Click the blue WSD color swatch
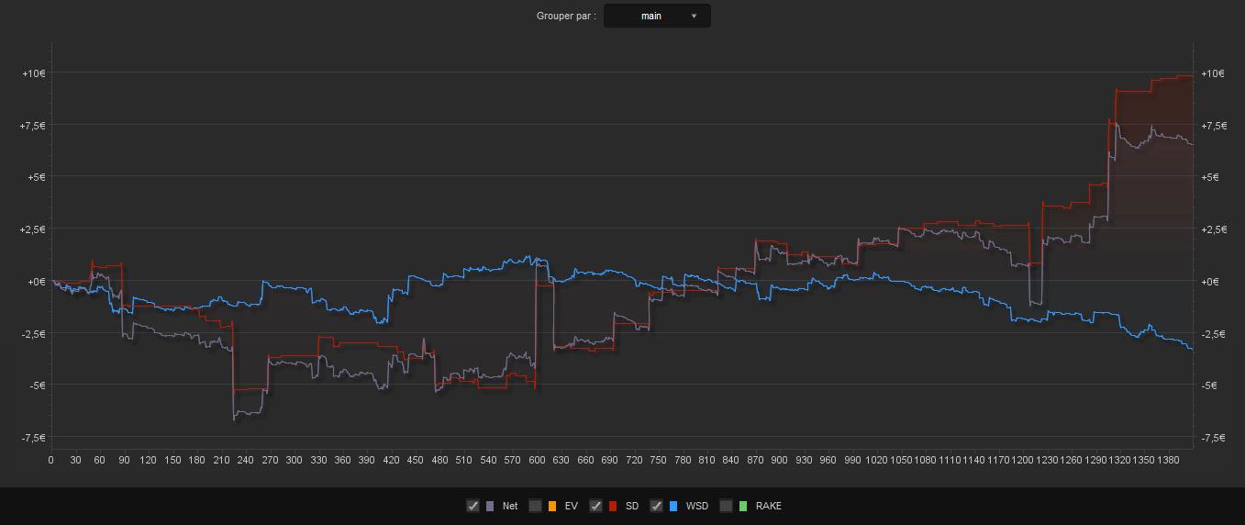Screen dimensions: 1245x525 (673, 506)
